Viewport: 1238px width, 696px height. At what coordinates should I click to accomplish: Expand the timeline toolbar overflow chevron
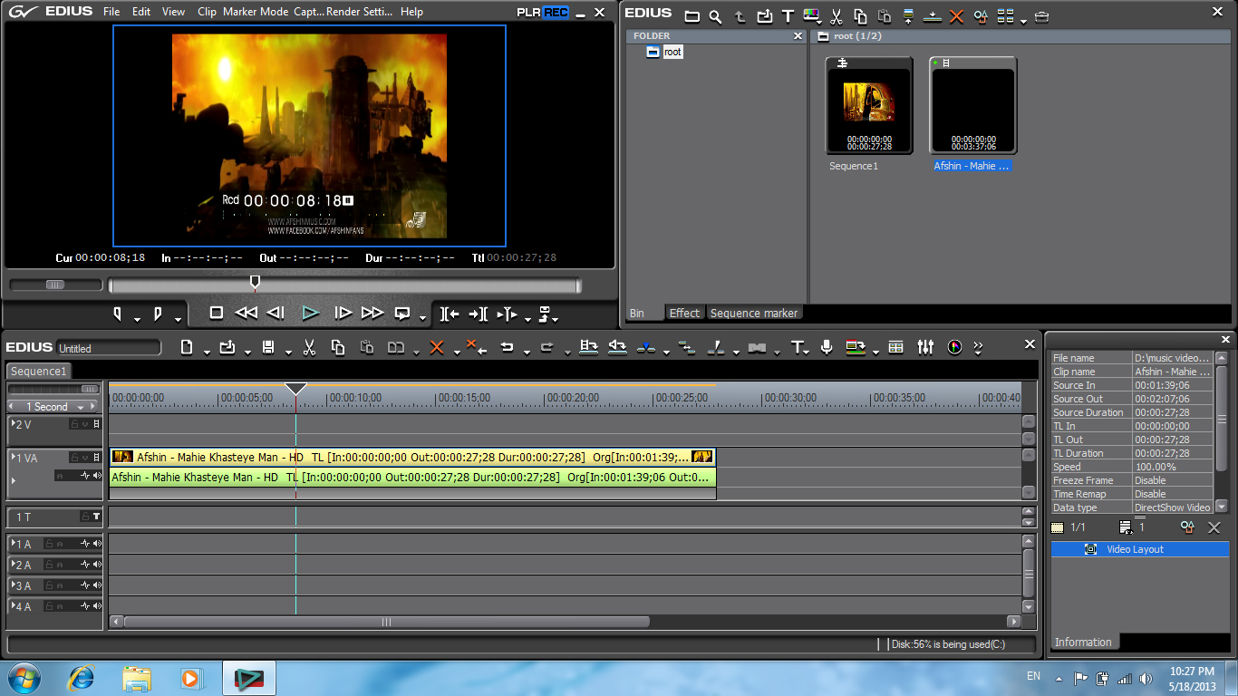point(978,347)
